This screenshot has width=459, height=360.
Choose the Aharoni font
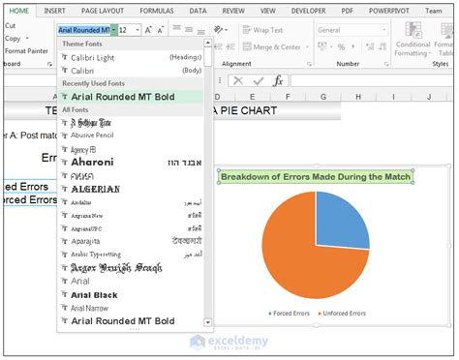coord(131,162)
